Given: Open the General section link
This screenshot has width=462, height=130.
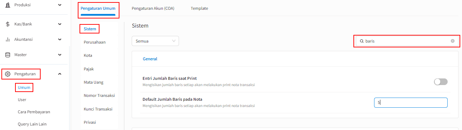Looking at the screenshot, I should 150,59.
